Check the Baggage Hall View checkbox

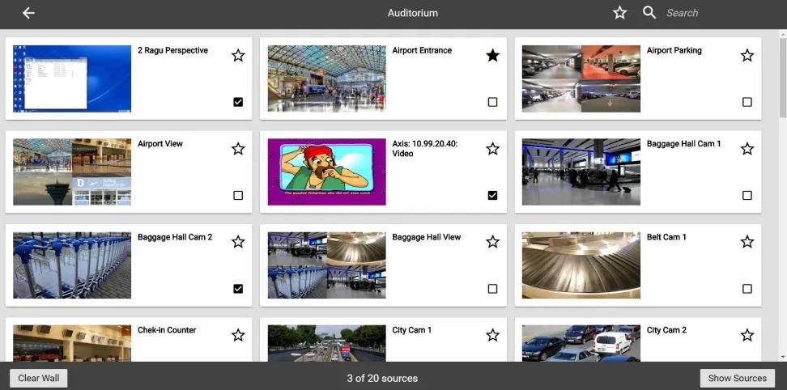(x=493, y=288)
